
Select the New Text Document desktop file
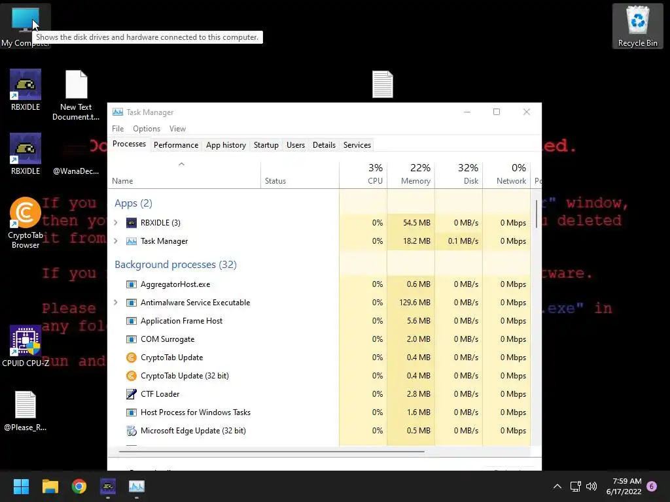[76, 95]
